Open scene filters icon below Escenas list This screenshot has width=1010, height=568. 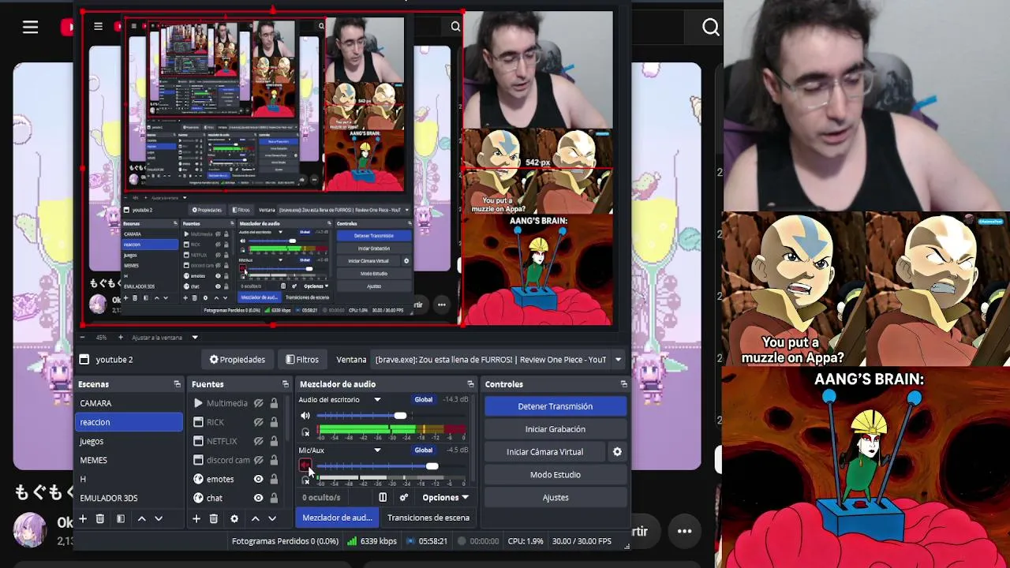point(121,518)
